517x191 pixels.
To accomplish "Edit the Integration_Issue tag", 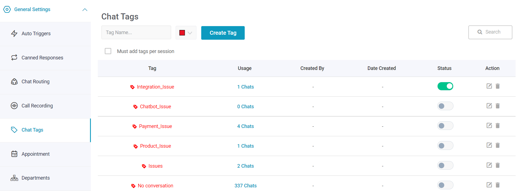I will (489, 86).
